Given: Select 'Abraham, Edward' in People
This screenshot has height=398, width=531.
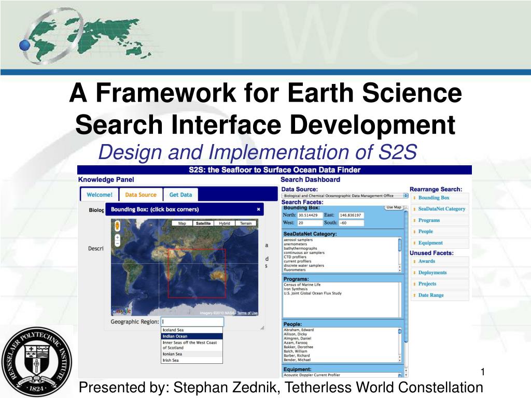Looking at the screenshot, I should 299,330.
